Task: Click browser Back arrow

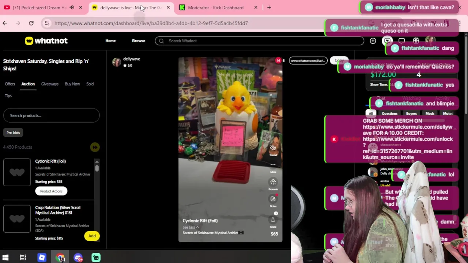Action: [5, 23]
